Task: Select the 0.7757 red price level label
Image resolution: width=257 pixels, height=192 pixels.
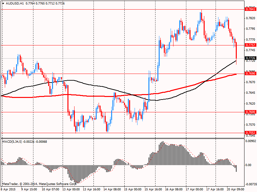Action: click(x=251, y=45)
